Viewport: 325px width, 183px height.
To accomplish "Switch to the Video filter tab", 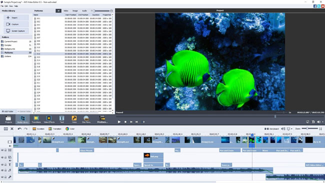I will coord(66,11).
